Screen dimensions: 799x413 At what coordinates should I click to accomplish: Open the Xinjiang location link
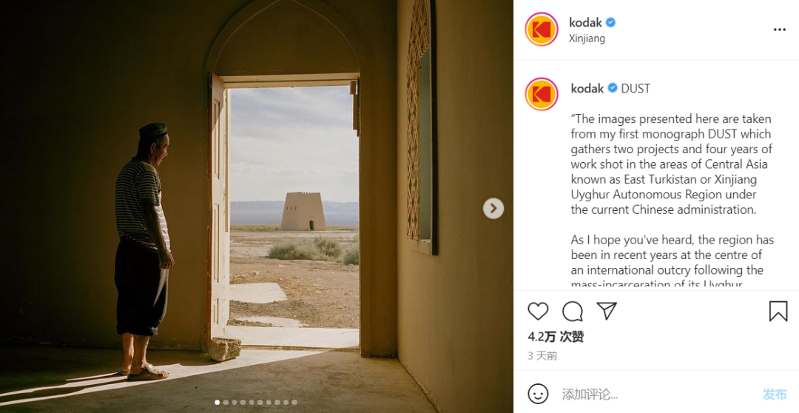coord(587,38)
